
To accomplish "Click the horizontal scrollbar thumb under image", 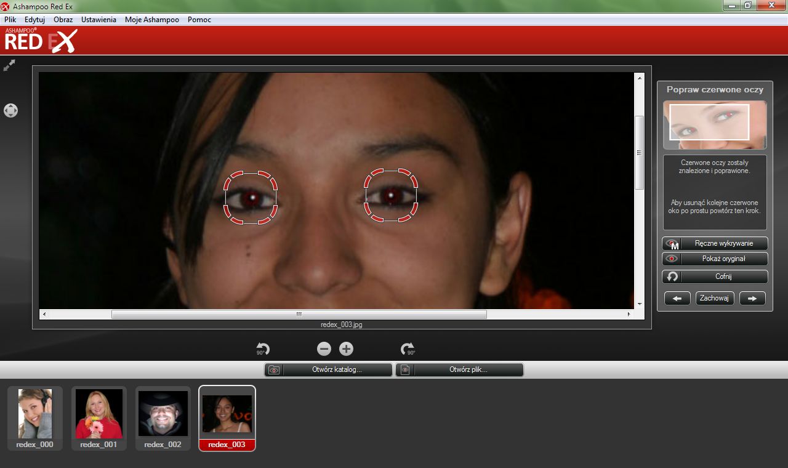I will [x=299, y=314].
